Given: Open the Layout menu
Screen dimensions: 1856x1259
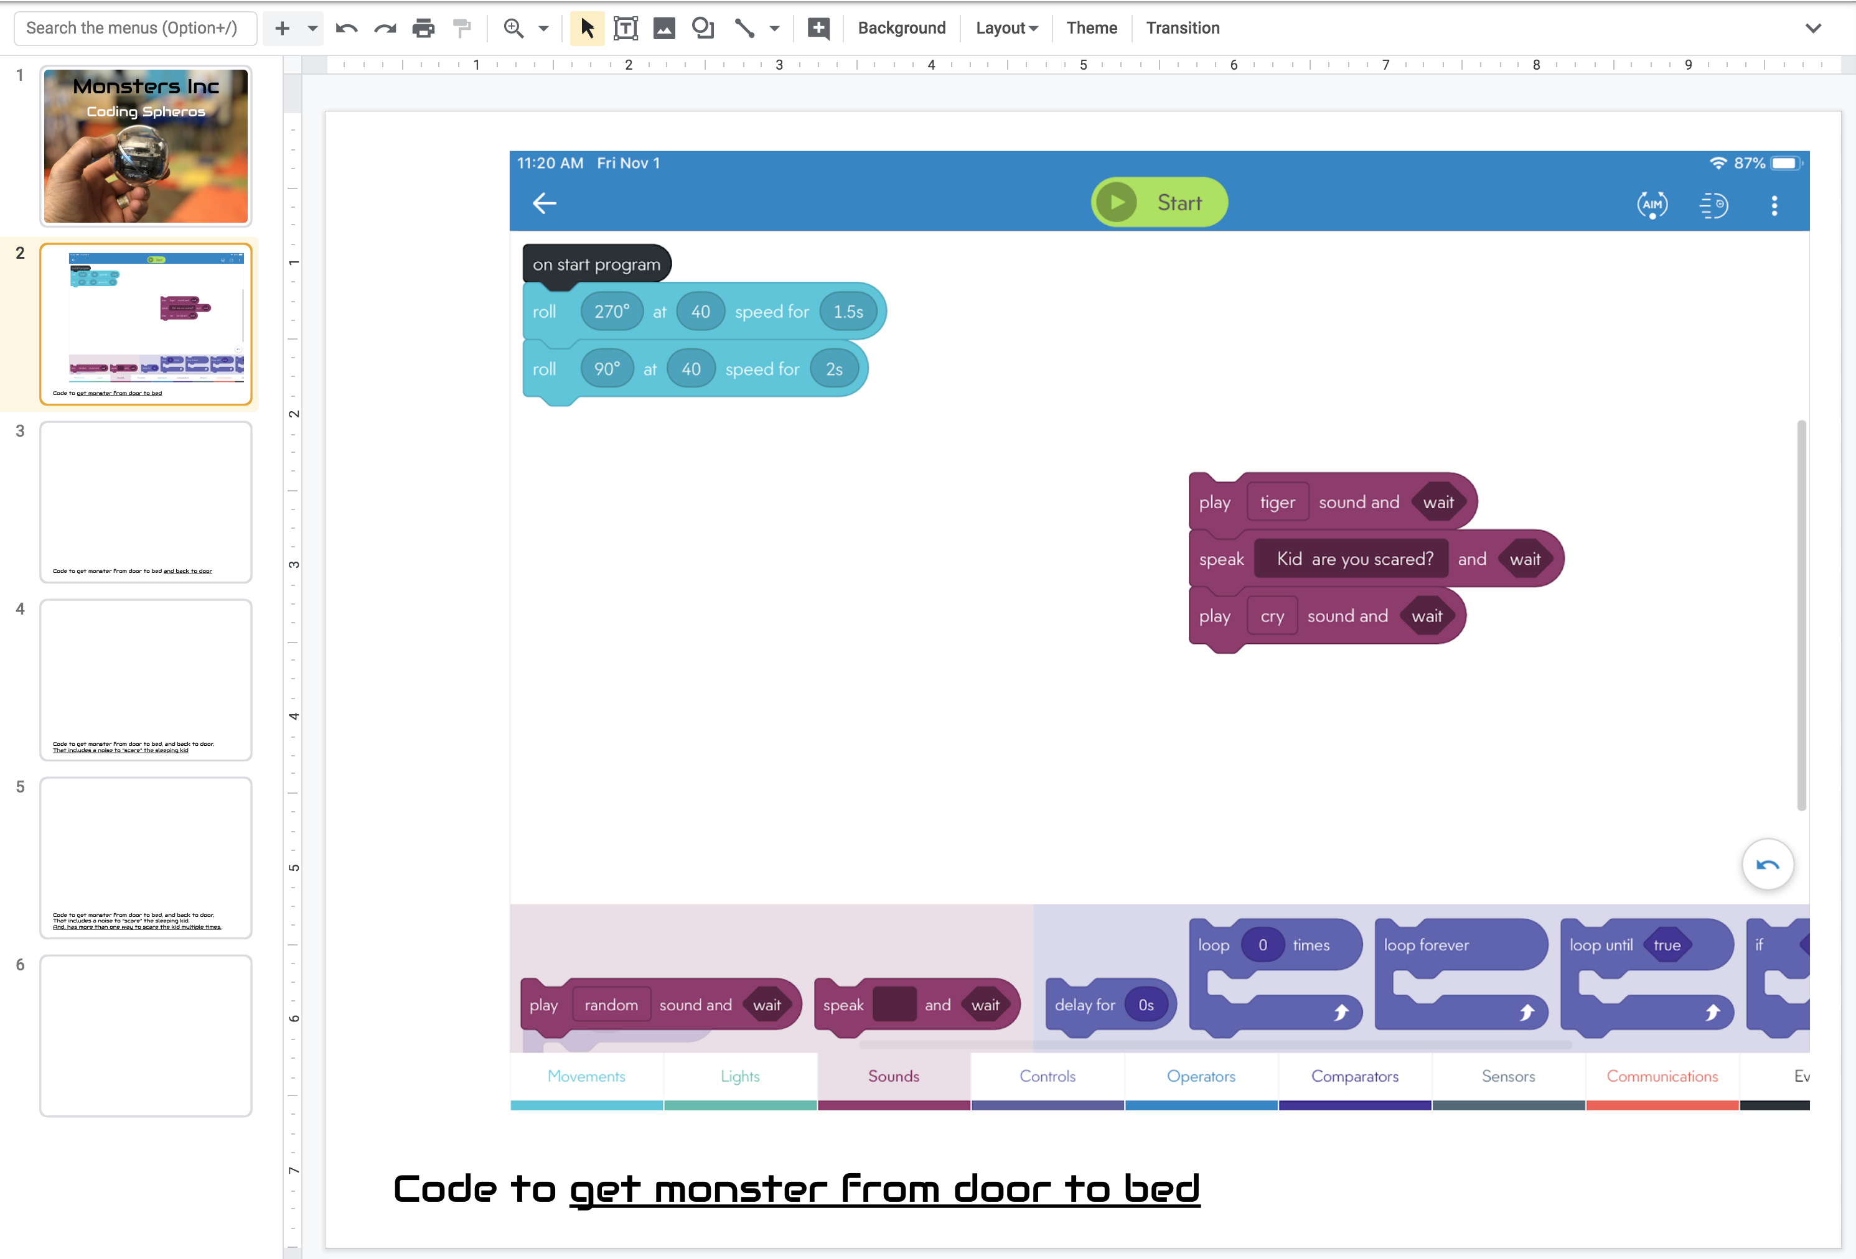Looking at the screenshot, I should tap(1005, 29).
